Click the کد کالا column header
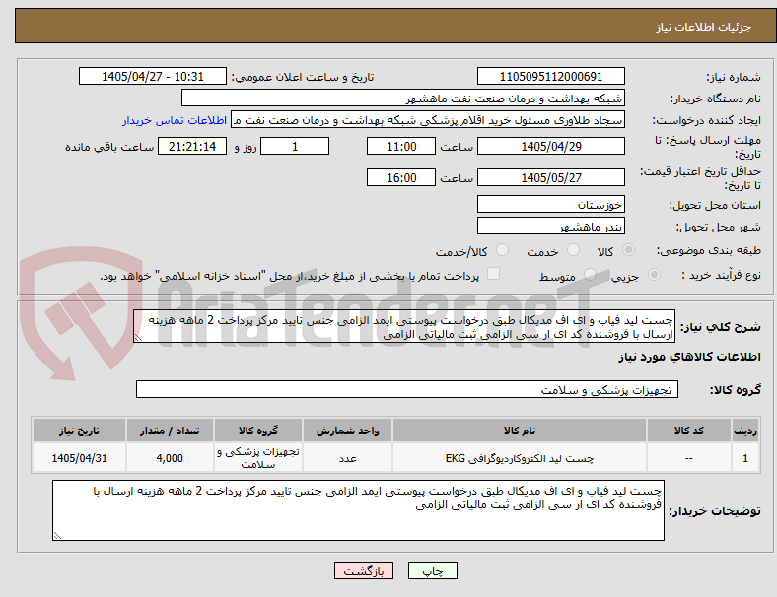The width and height of the screenshot is (777, 597). [x=689, y=431]
